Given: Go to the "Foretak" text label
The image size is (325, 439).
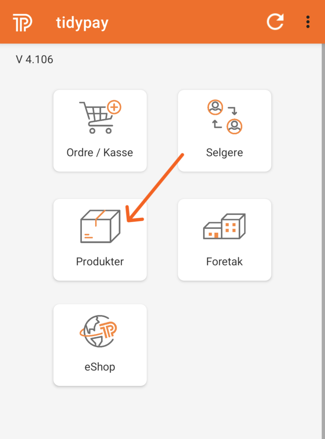Looking at the screenshot, I should coord(224,261).
